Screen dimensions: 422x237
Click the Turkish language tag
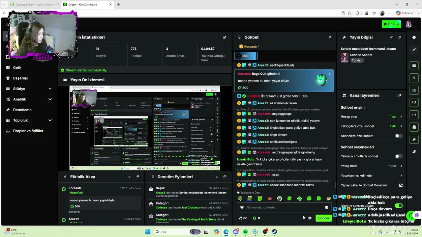pos(357,61)
